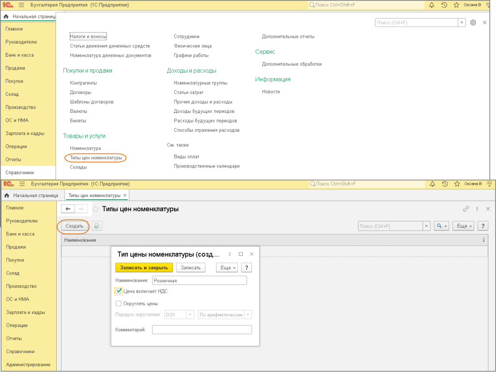Image resolution: width=496 pixels, height=372 pixels.
Task: Uncheck Цена включает НДС checkbox
Action: [x=119, y=291]
